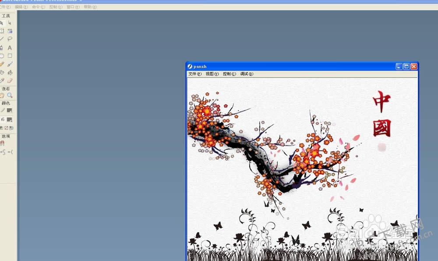Screen dimensions: 438x261
Task: Open the 控制 menu in panzh window
Action: click(x=229, y=74)
